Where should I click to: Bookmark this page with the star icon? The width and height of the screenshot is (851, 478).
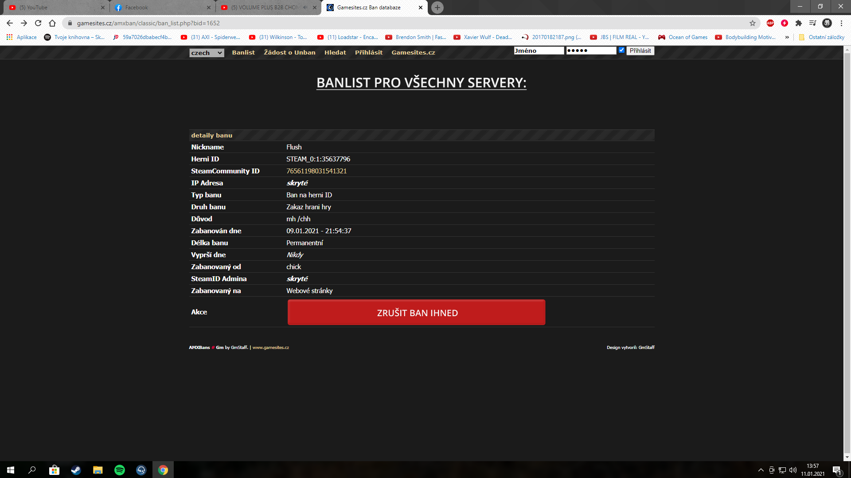pyautogui.click(x=752, y=23)
